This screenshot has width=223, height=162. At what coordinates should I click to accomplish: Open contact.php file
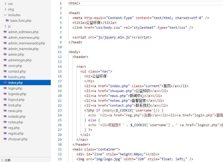click(17, 72)
